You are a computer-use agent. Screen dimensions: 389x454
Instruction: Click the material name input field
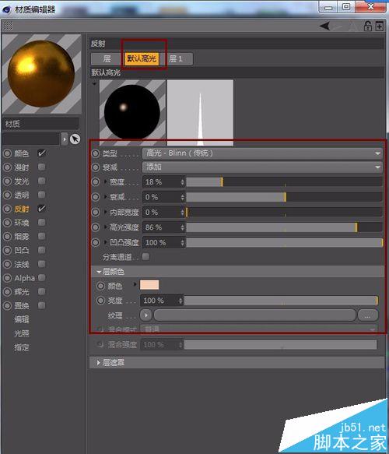click(31, 139)
